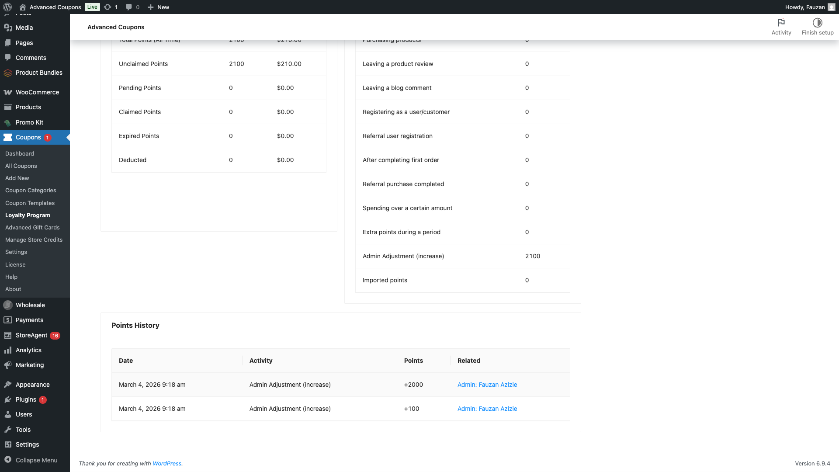Screen dimensions: 839x472
Task: Open comments bubble icon in admin bar
Action: [x=129, y=7]
